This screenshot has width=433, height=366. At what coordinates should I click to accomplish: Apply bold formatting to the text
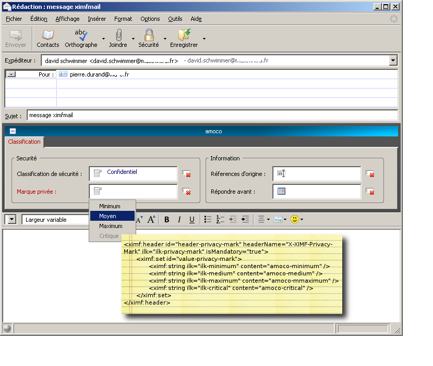(x=166, y=219)
